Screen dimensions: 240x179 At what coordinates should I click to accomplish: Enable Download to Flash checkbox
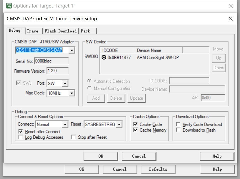tap(178, 130)
